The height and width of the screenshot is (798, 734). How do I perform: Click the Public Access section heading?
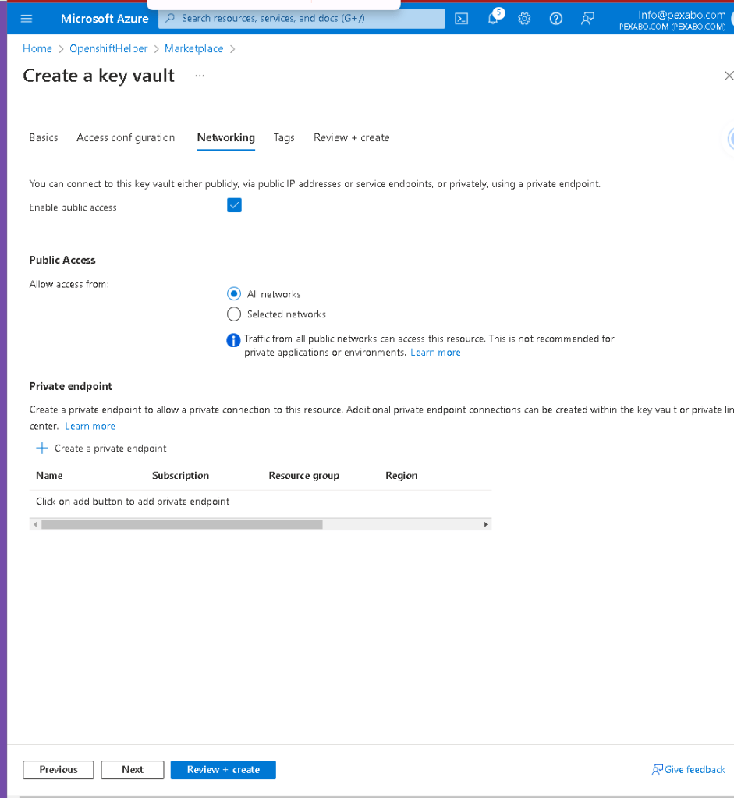(x=62, y=260)
